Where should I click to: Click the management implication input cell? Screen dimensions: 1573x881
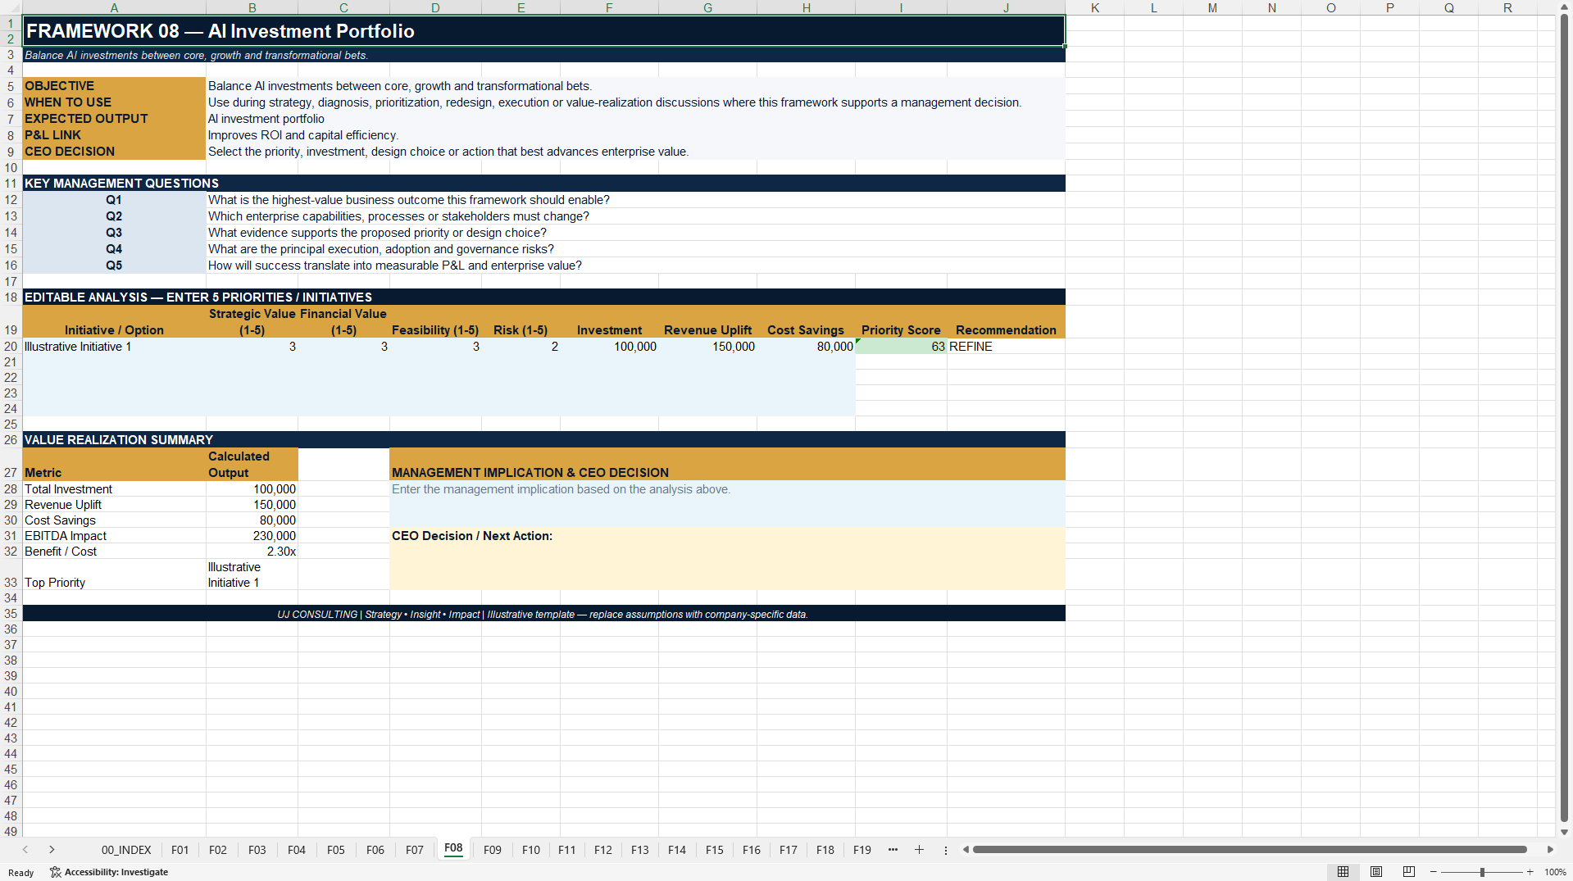(x=727, y=504)
